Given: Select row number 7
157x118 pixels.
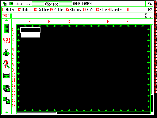Looking at the screenshot, I should pyautogui.click(x=13, y=60).
